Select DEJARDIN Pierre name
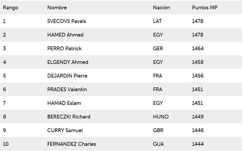 tap(67, 76)
